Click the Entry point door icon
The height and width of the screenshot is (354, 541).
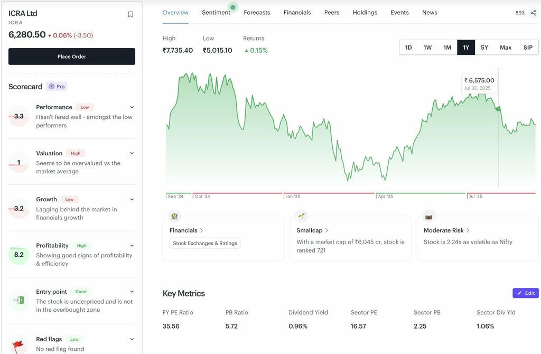(19, 300)
